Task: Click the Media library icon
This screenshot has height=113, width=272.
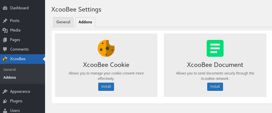Action: point(5,30)
